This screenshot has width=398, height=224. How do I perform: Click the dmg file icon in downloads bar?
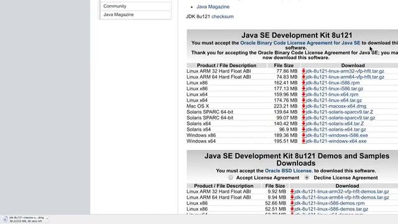[x=5, y=219]
